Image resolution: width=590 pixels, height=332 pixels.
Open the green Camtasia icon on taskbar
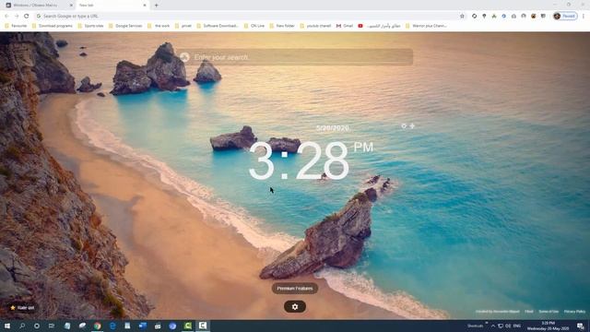188,326
